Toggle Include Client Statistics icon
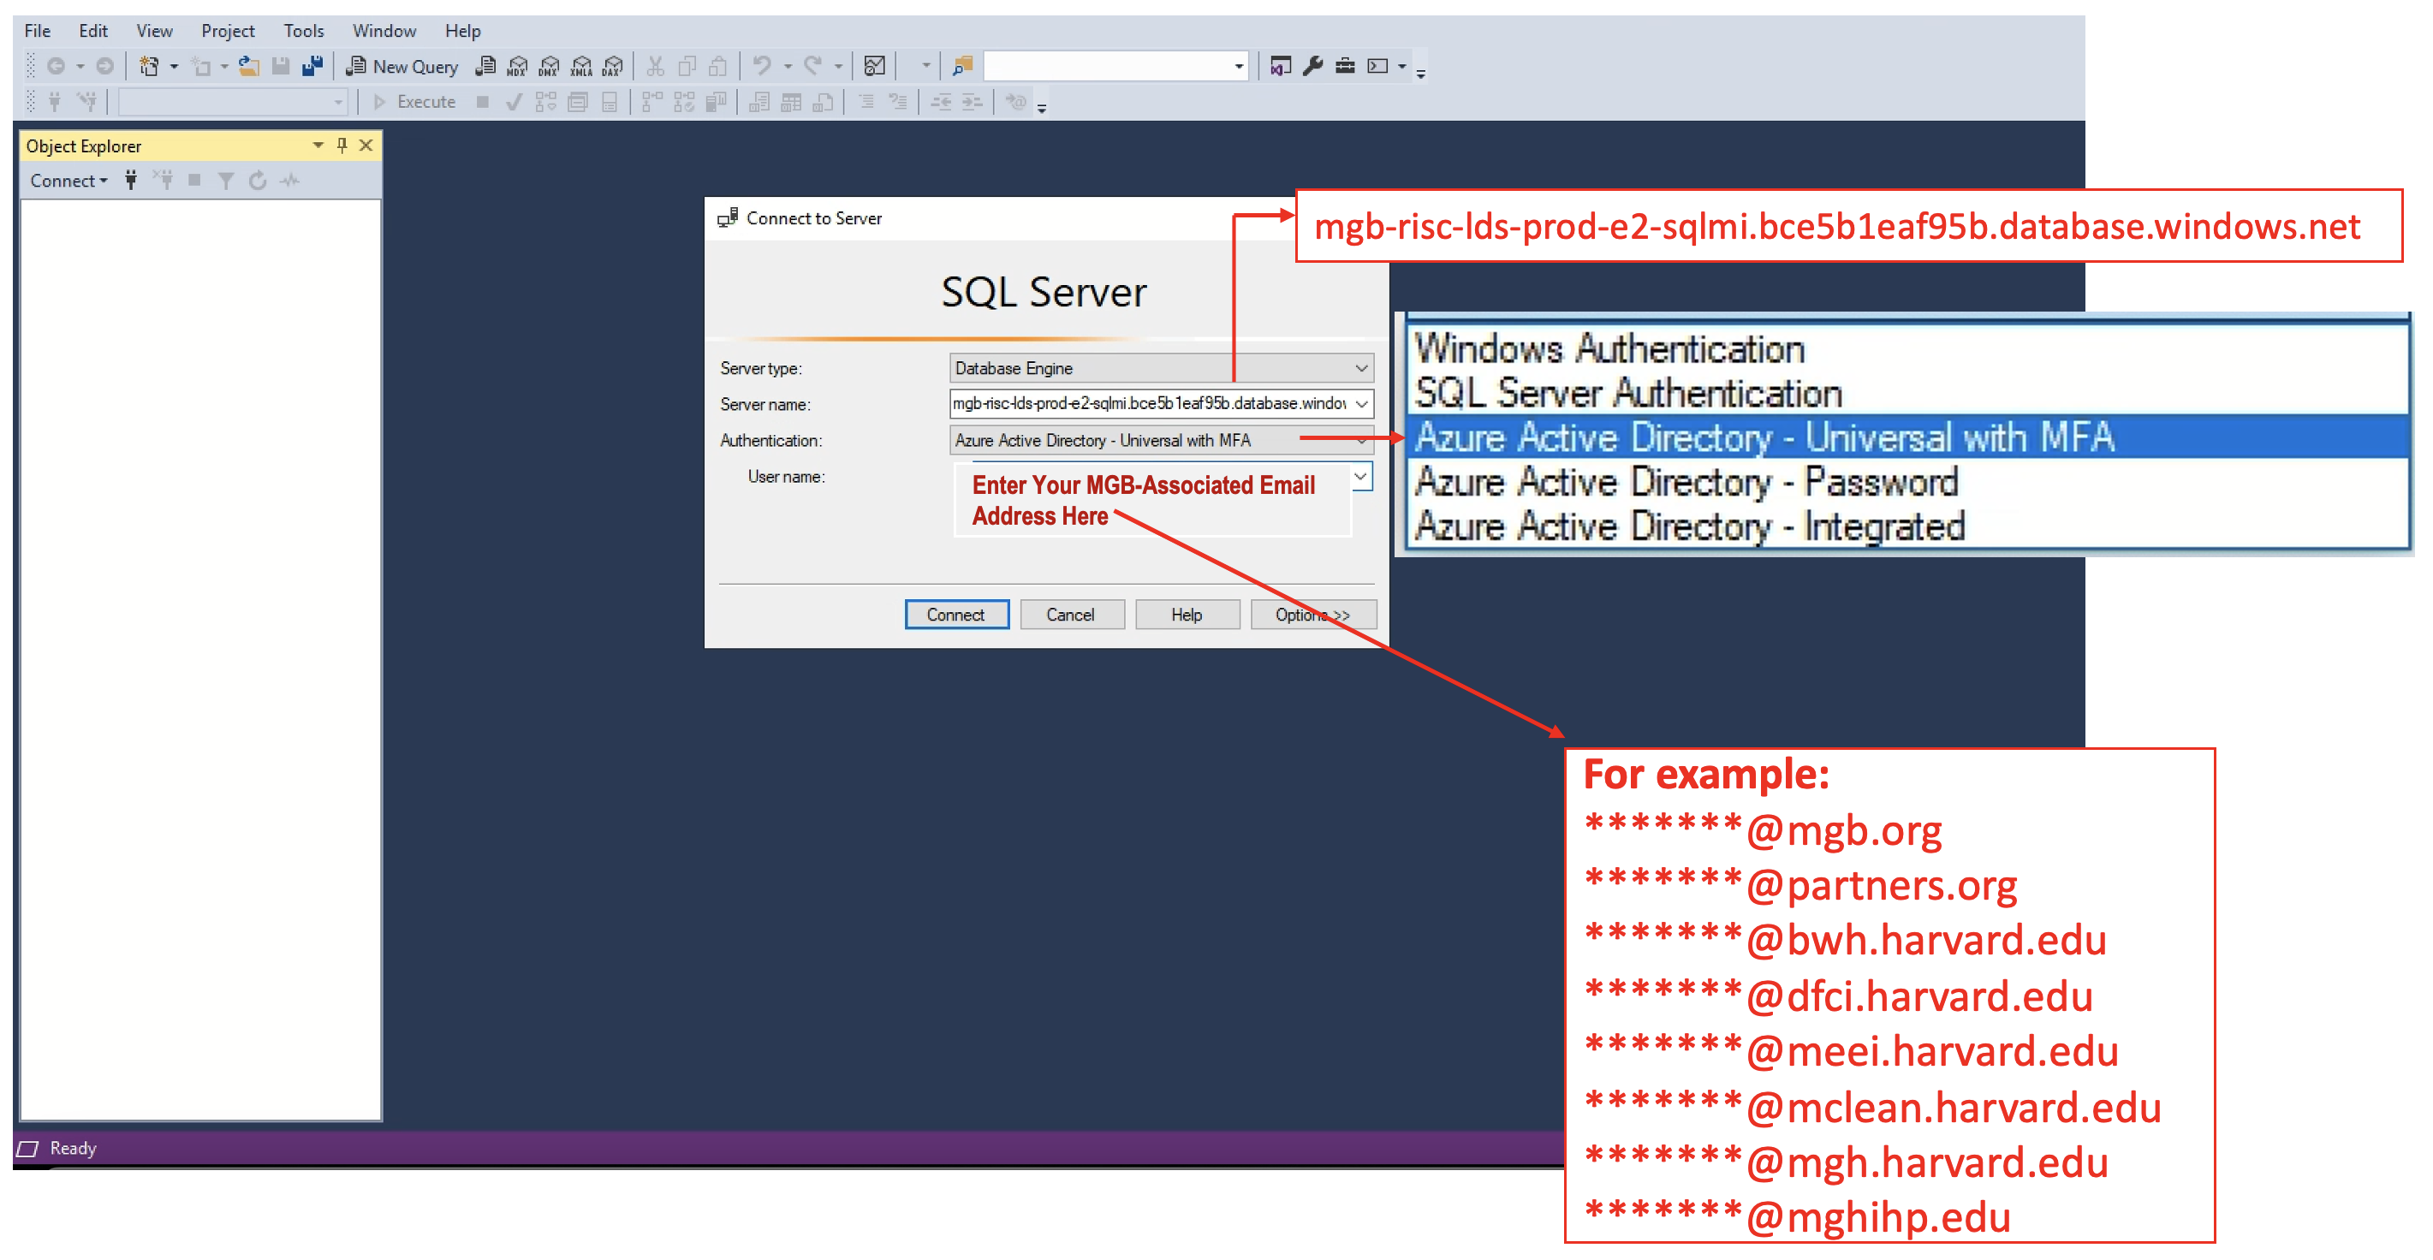The height and width of the screenshot is (1260, 2433). point(717,102)
